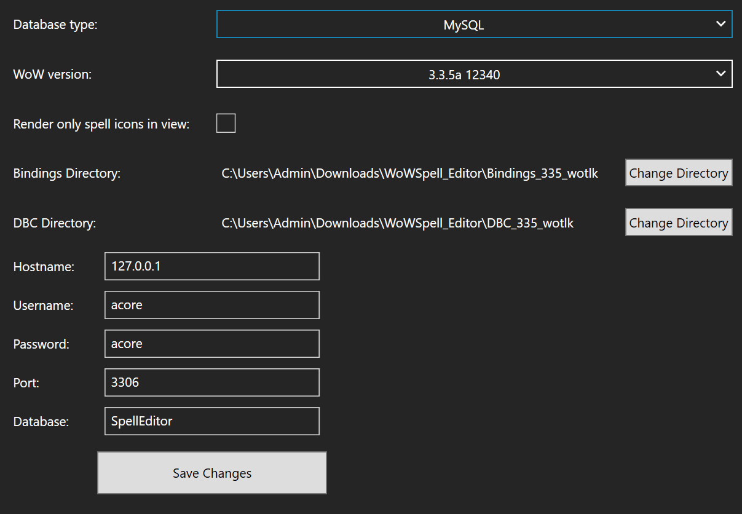742x514 pixels.
Task: Focus the Port field showing 3306
Action: coord(211,382)
